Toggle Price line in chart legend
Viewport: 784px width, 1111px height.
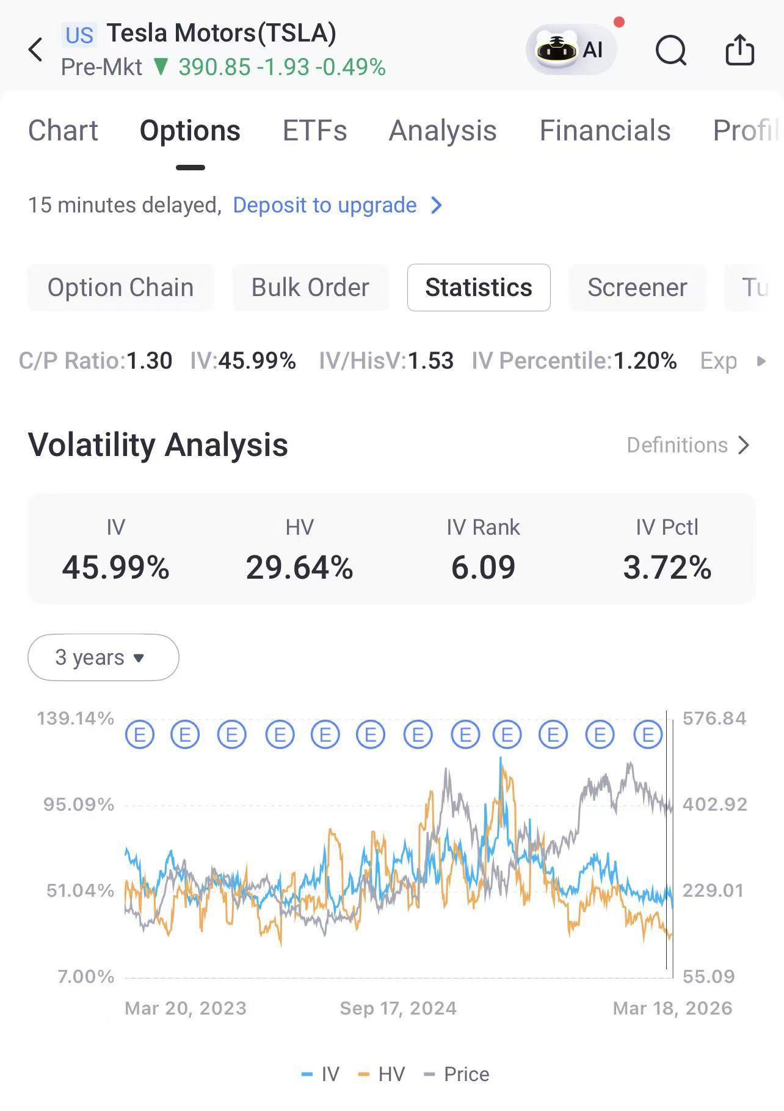[457, 1074]
